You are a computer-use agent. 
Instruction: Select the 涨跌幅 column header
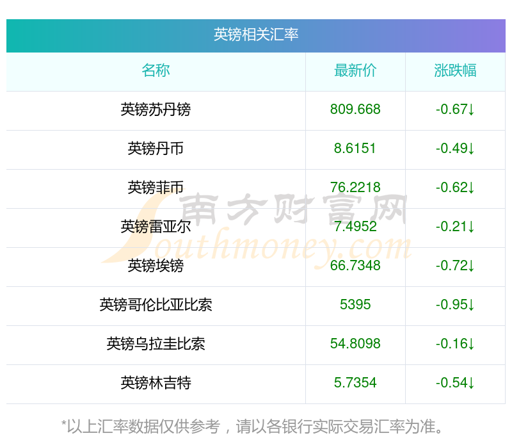455,70
